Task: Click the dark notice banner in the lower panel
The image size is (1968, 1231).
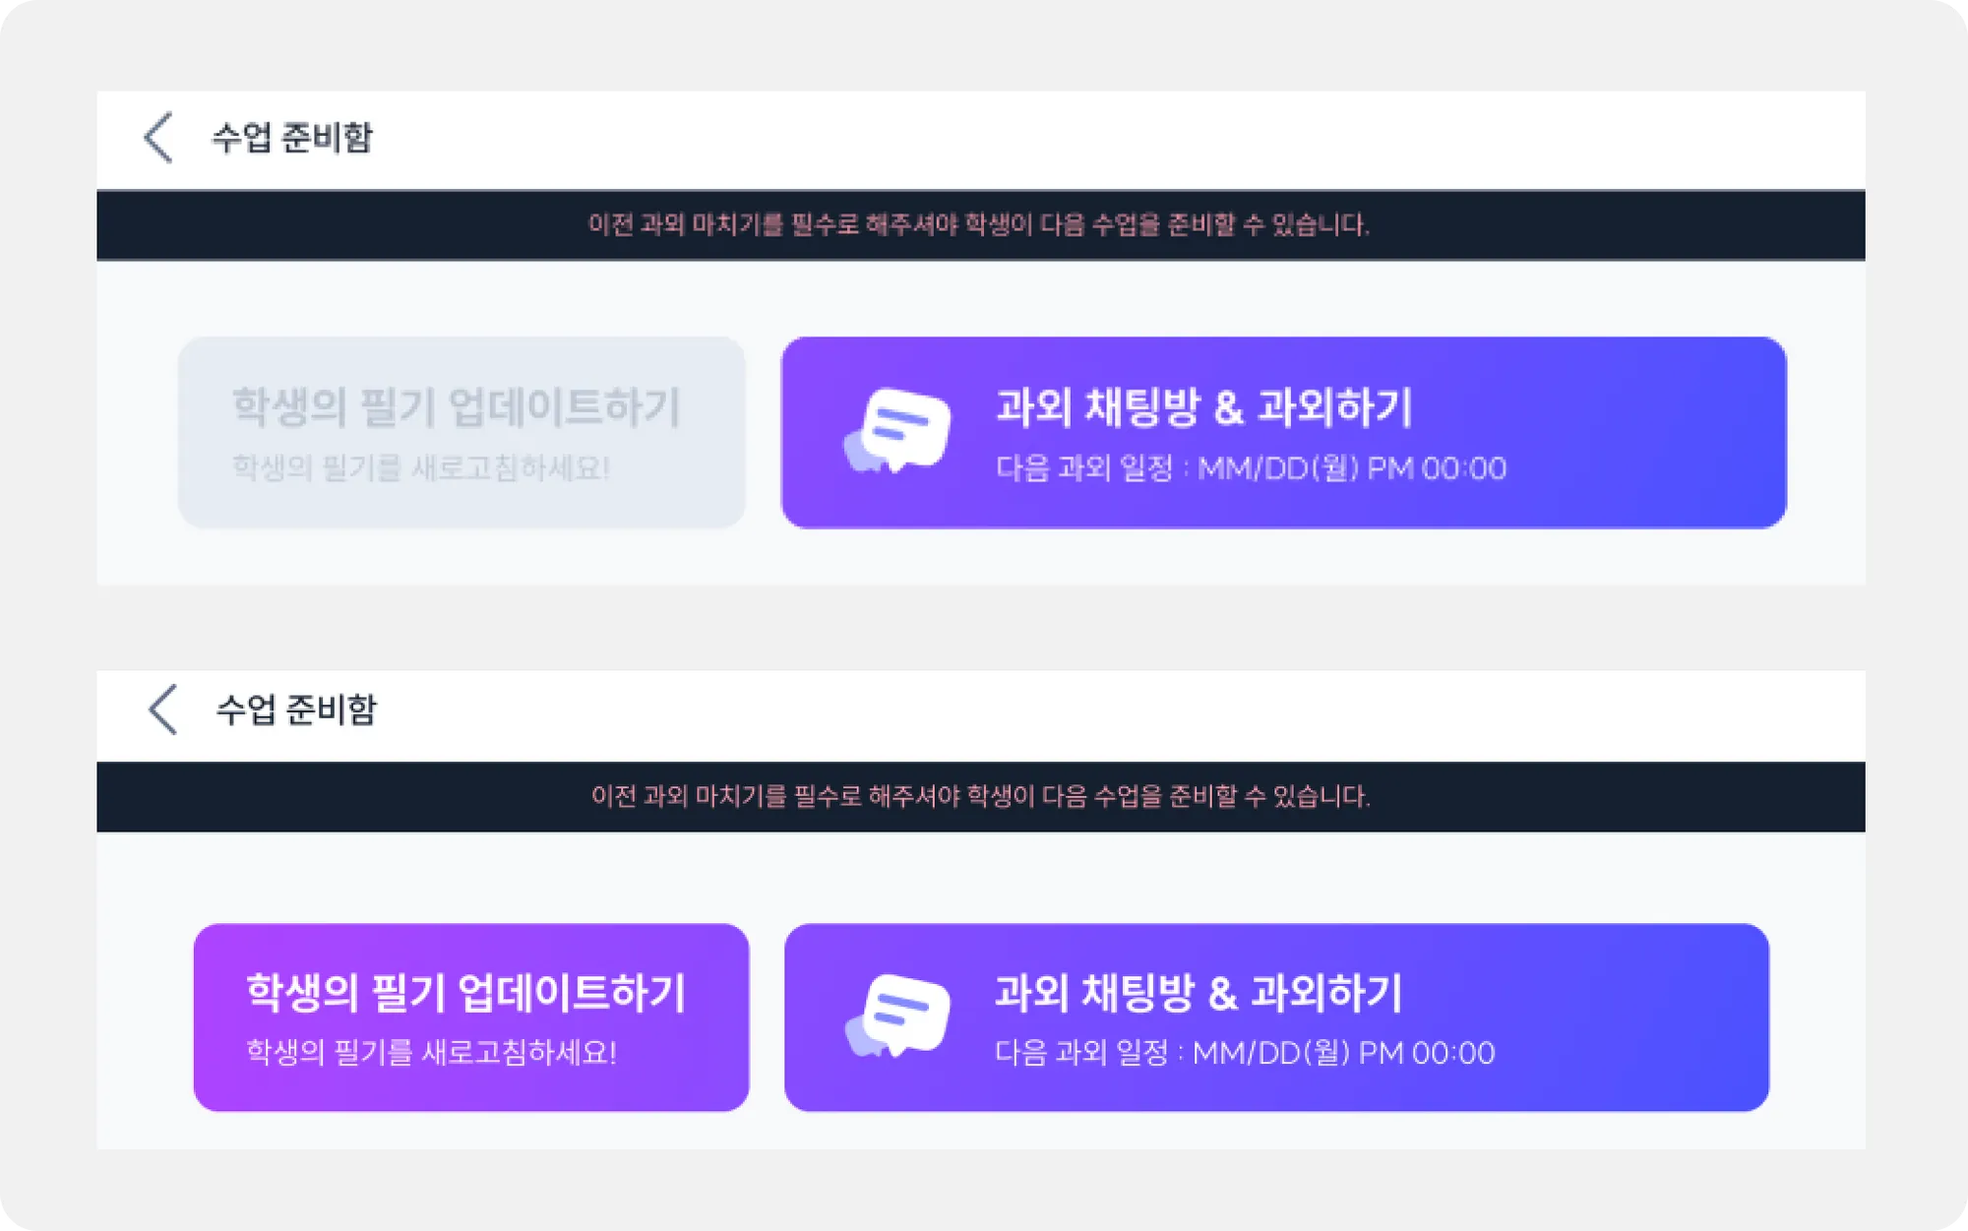Action: 979,797
